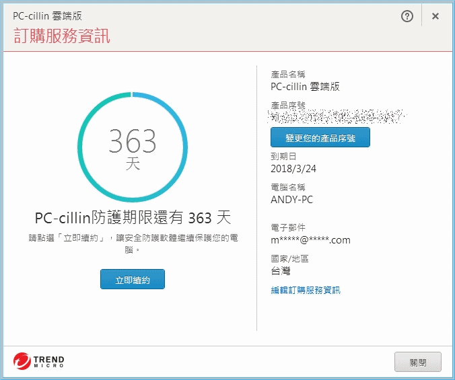Screen dimensions: 455x380
Task: Click 變更您的產品序號 button
Action: 320,137
